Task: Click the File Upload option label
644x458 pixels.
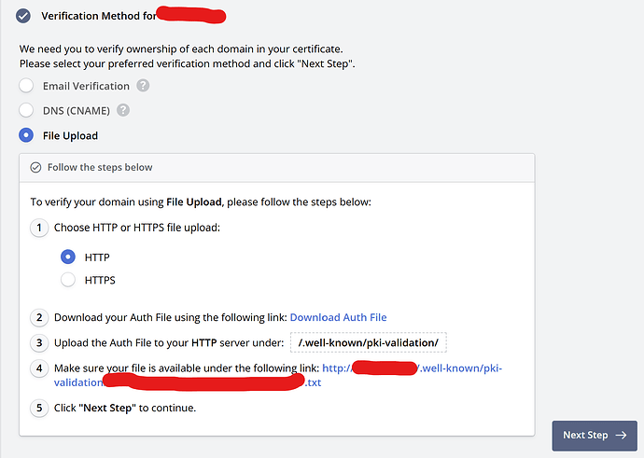Action: pyautogui.click(x=70, y=135)
